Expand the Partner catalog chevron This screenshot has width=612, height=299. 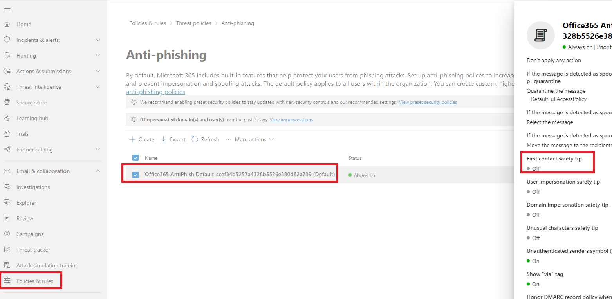[98, 149]
